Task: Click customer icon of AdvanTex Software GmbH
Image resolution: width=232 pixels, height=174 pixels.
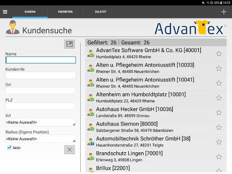Action: [x=91, y=53]
